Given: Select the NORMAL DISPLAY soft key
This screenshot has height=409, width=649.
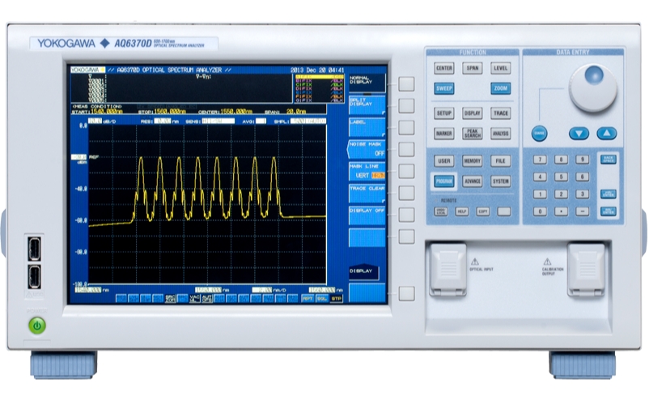Looking at the screenshot, I should pyautogui.click(x=367, y=82).
